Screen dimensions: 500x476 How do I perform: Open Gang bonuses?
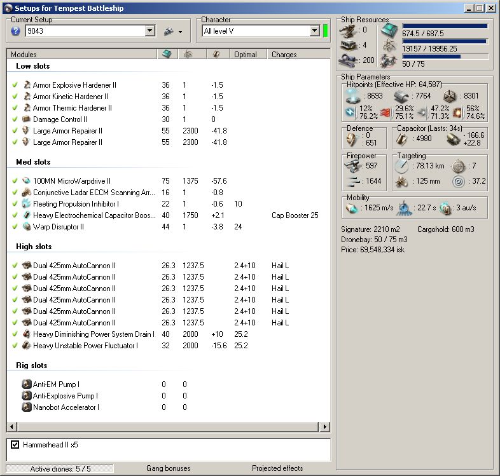(169, 468)
